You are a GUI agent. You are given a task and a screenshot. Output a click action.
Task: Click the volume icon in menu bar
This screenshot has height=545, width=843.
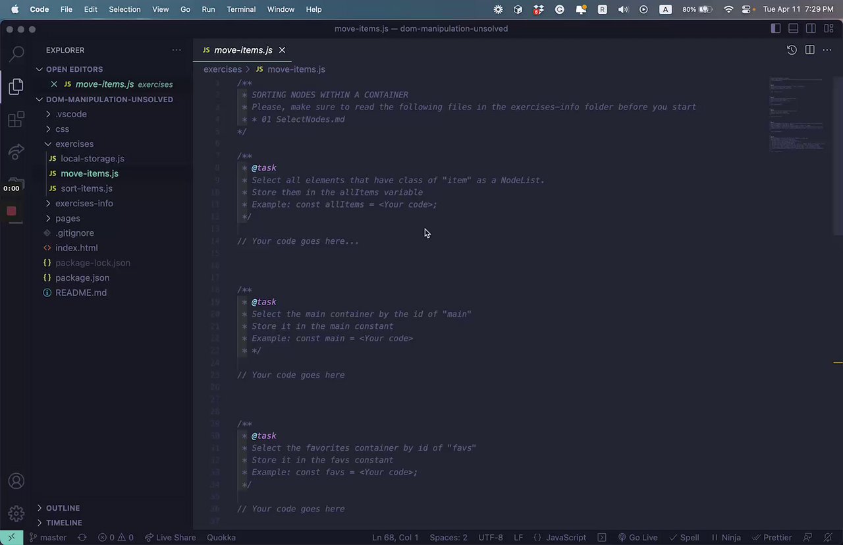tap(623, 9)
